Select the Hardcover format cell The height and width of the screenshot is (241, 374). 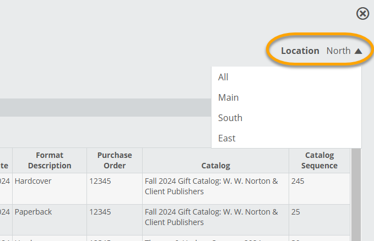[32, 181]
